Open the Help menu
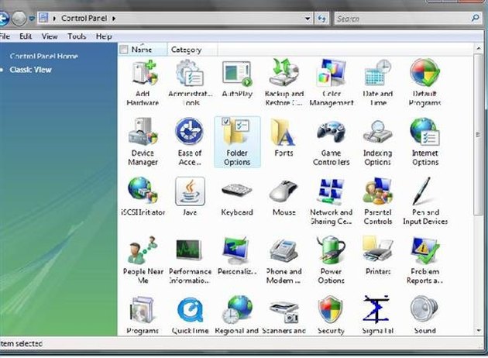Image resolution: width=488 pixels, height=358 pixels. click(104, 36)
